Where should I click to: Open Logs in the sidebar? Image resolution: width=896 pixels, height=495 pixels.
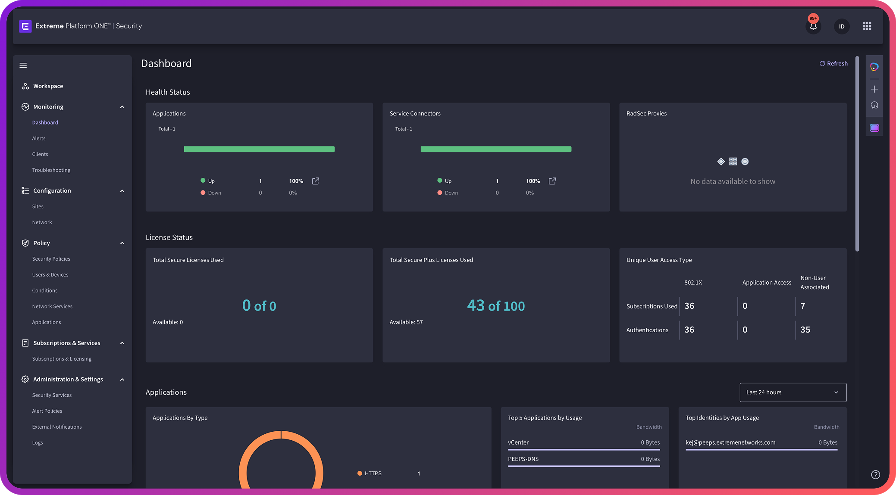38,443
